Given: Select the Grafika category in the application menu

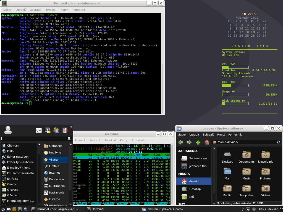Looking at the screenshot, I should 54,166.
